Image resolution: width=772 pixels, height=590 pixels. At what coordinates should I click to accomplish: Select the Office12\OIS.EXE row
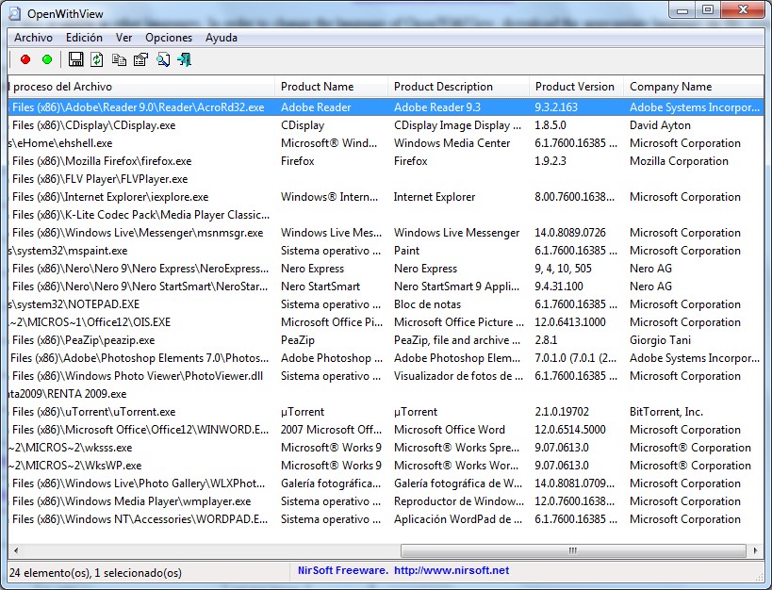tap(386, 322)
